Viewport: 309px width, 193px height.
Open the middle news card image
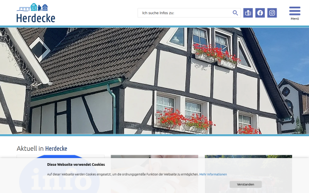tap(154, 174)
